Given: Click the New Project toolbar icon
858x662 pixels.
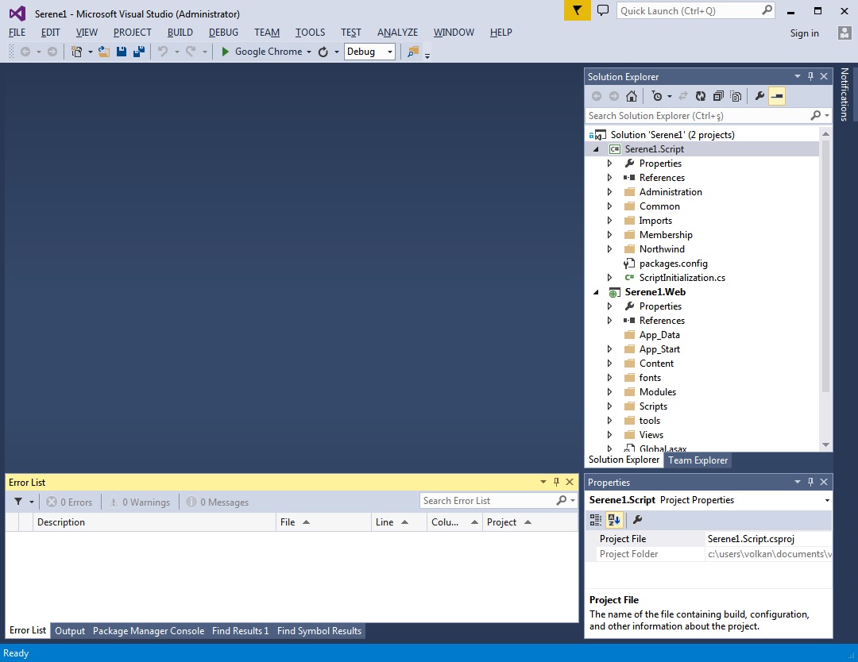Looking at the screenshot, I should click(76, 52).
